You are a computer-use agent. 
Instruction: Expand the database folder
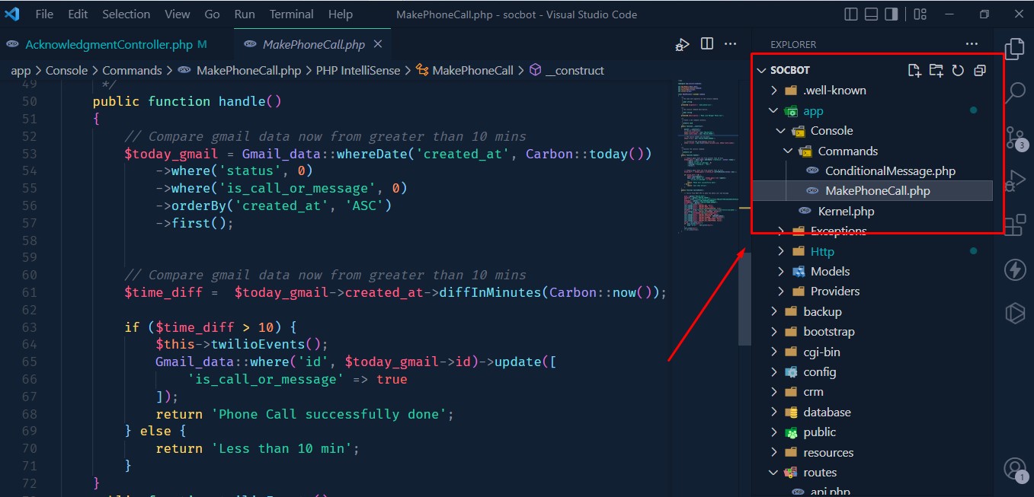(x=827, y=412)
